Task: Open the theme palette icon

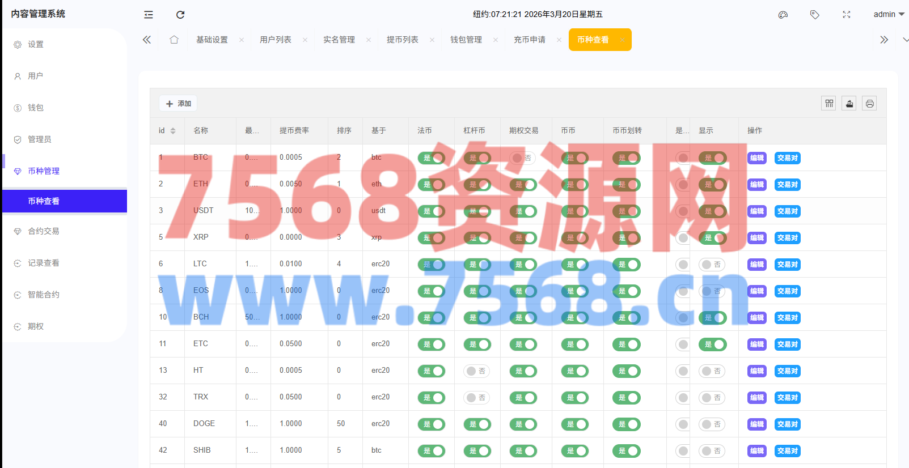Action: (x=783, y=15)
